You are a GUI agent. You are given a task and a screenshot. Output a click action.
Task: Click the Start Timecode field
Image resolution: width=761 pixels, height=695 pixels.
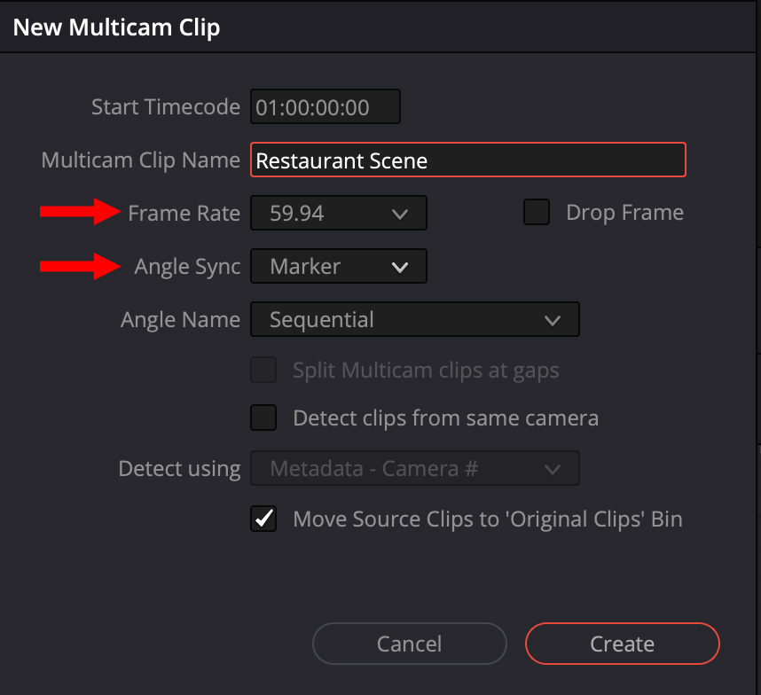326,106
